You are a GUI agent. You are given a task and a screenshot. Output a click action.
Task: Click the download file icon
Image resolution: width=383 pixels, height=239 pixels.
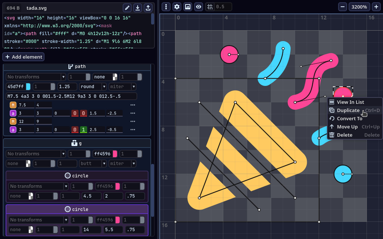coord(138,8)
